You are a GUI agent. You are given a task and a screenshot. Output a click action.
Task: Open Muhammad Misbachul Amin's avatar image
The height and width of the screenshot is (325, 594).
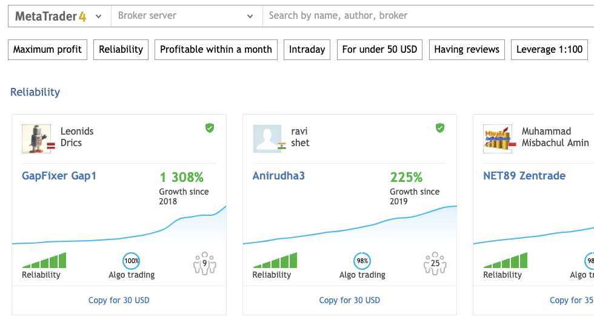coord(498,139)
